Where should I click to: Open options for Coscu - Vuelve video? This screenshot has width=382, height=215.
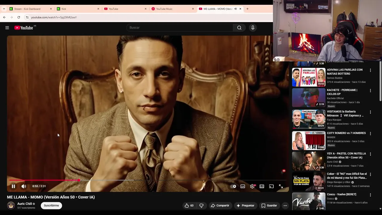[x=370, y=195]
